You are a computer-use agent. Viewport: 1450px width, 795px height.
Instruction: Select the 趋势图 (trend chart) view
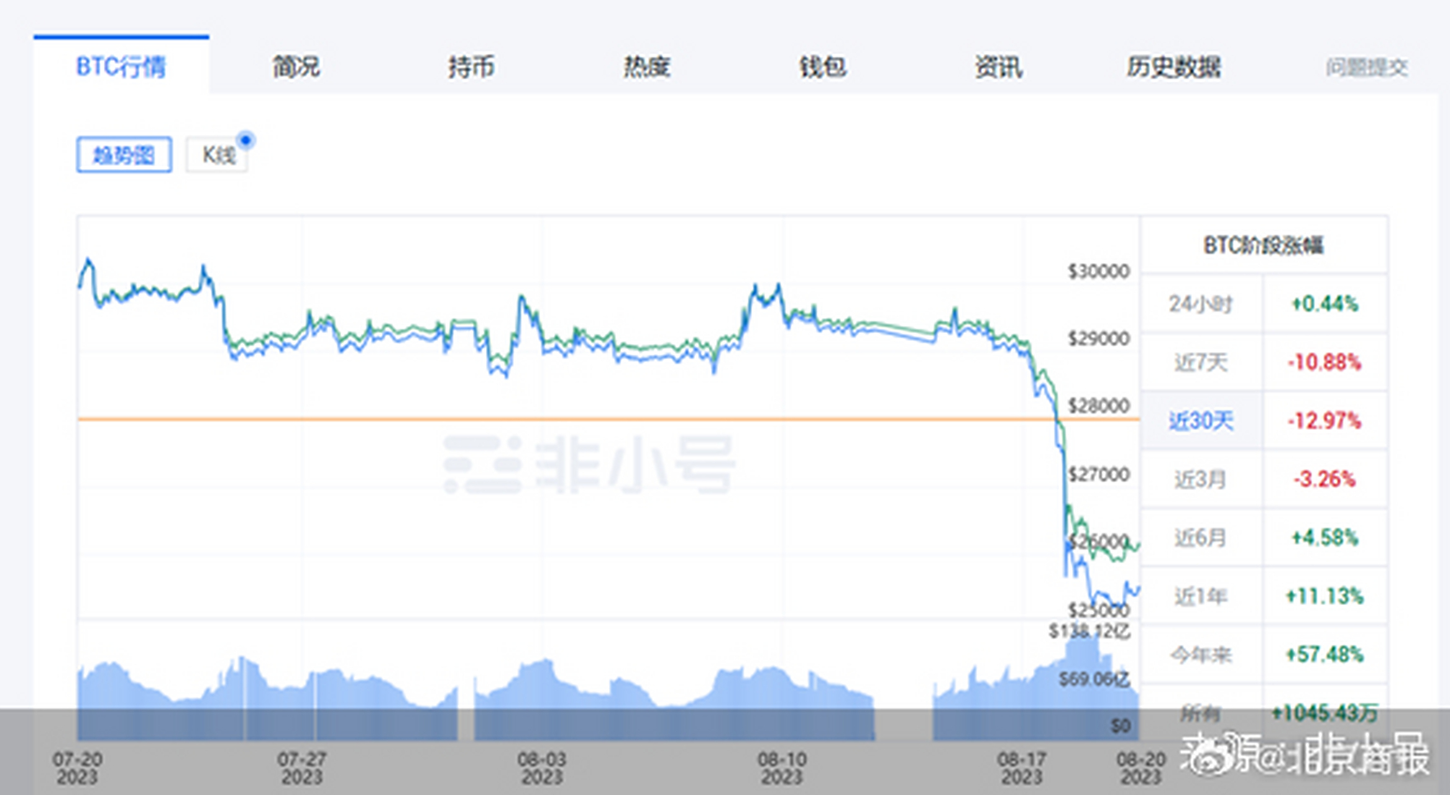(124, 154)
